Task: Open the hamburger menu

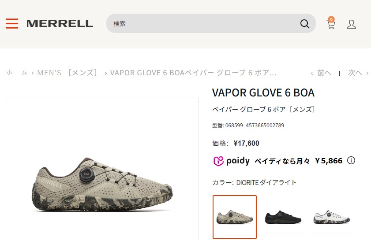Action: pyautogui.click(x=12, y=23)
